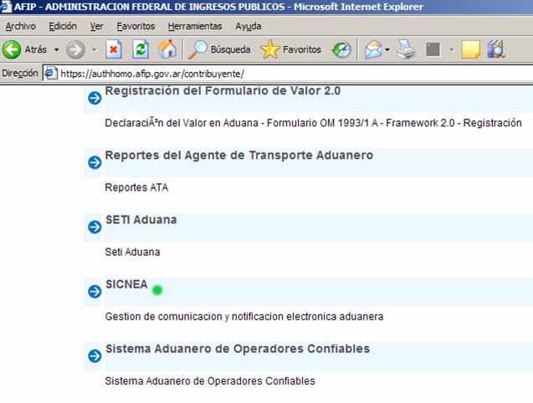Open the Ver menu
Image resolution: width=533 pixels, height=403 pixels.
tap(96, 26)
